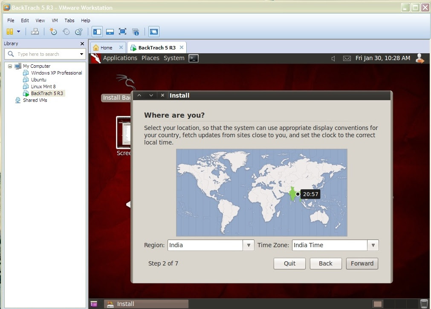Viewport: 431px width, 309px height.
Task: Open the trash icon in bottom panel
Action: point(425,303)
